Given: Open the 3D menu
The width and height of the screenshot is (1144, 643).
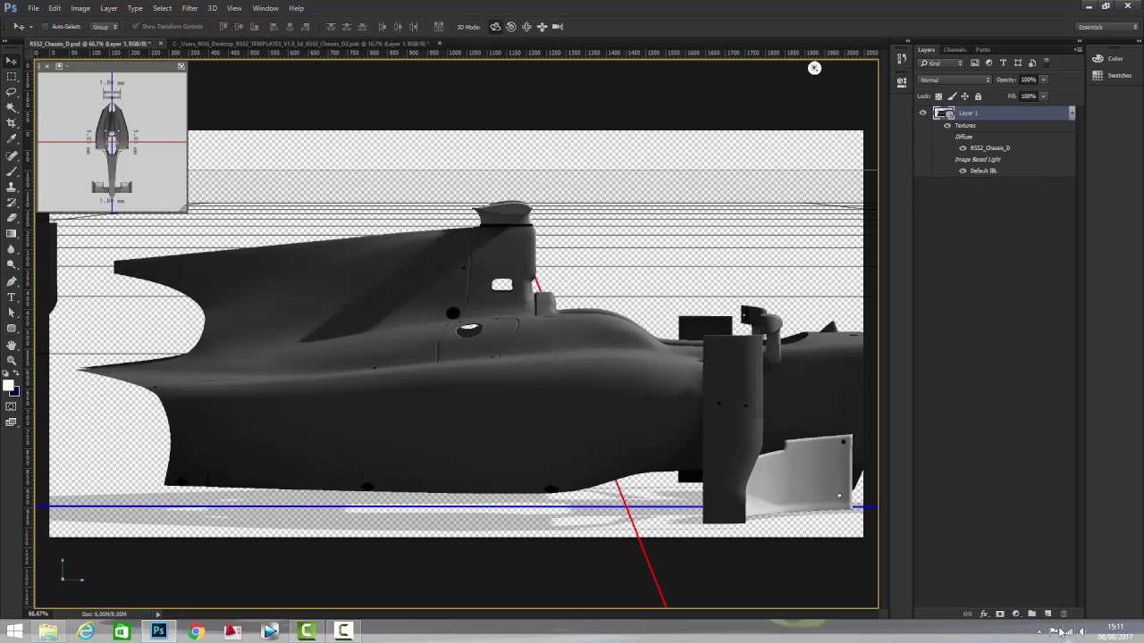Looking at the screenshot, I should coord(213,8).
